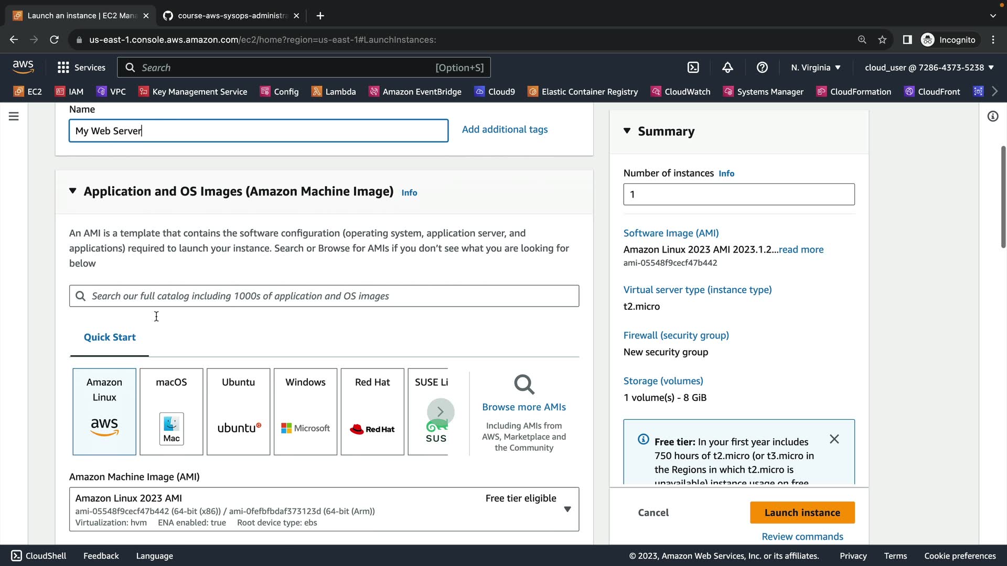Collapse Application and OS Images section
The height and width of the screenshot is (566, 1007).
(x=73, y=191)
